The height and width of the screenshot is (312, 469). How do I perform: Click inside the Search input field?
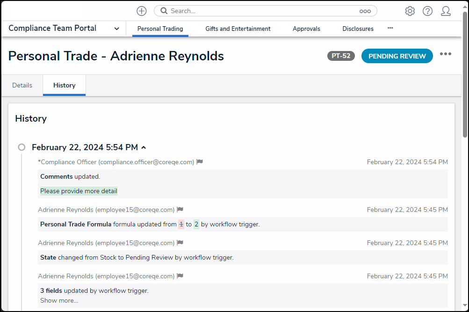pyautogui.click(x=262, y=11)
